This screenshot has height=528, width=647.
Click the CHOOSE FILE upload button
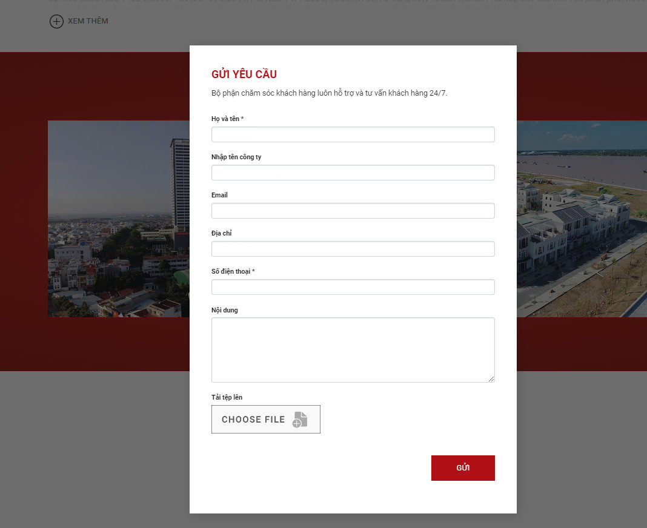[x=266, y=419]
